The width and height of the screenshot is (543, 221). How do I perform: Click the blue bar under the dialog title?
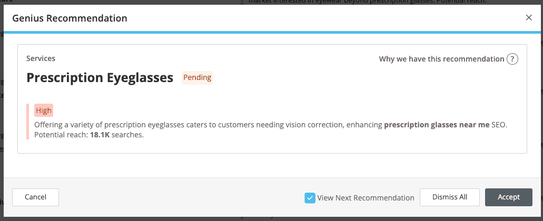271,33
